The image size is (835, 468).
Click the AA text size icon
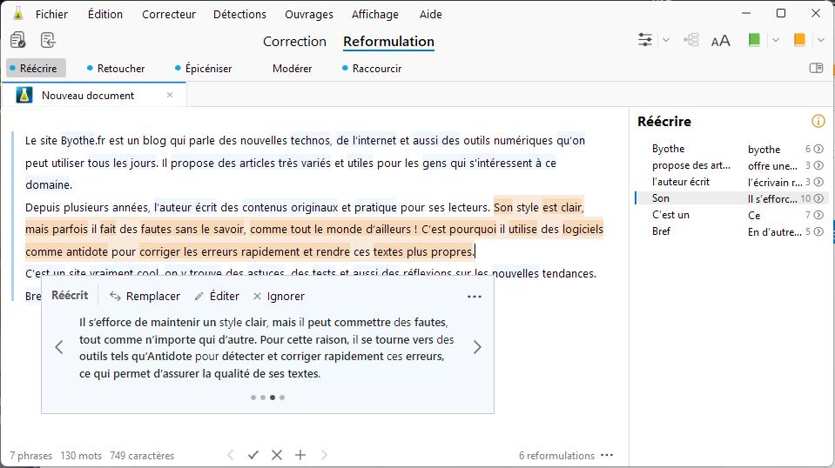click(x=721, y=40)
